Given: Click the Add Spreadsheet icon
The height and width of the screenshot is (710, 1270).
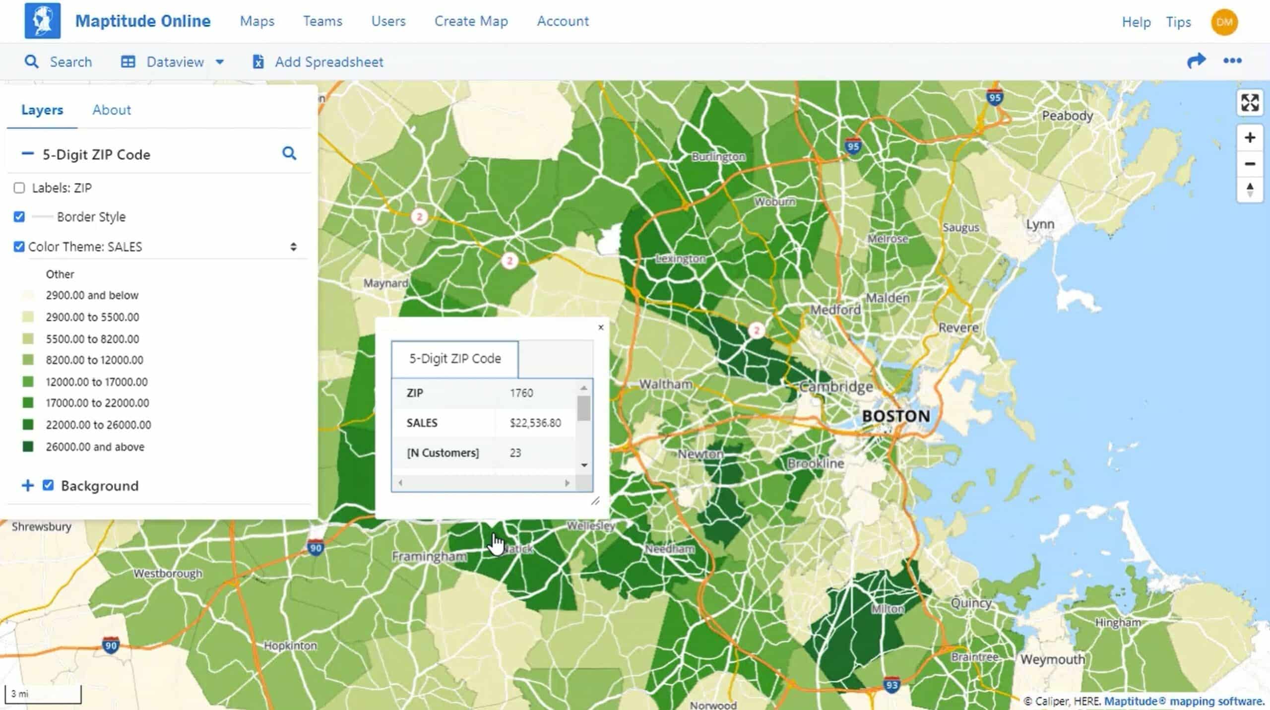Looking at the screenshot, I should coord(257,61).
